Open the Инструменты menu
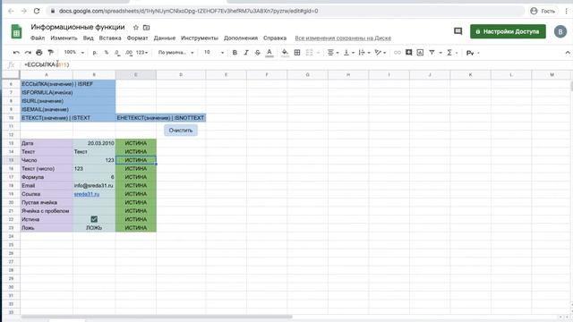573x322 pixels. point(200,38)
